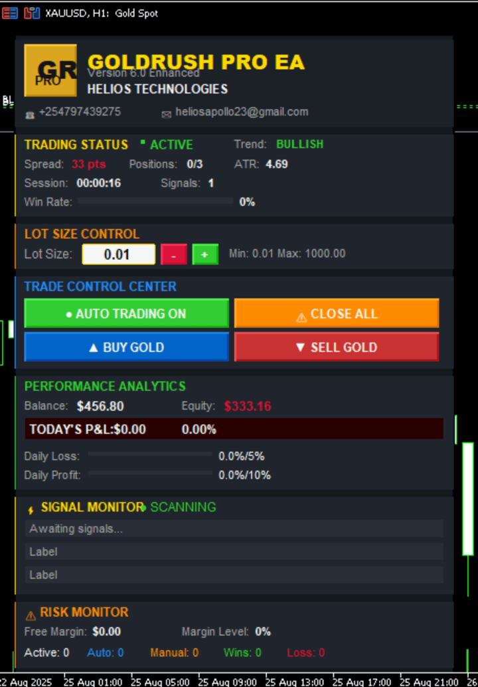The width and height of the screenshot is (478, 687).
Task: Click the LOT SIZE CONTROL heading
Action: point(82,234)
